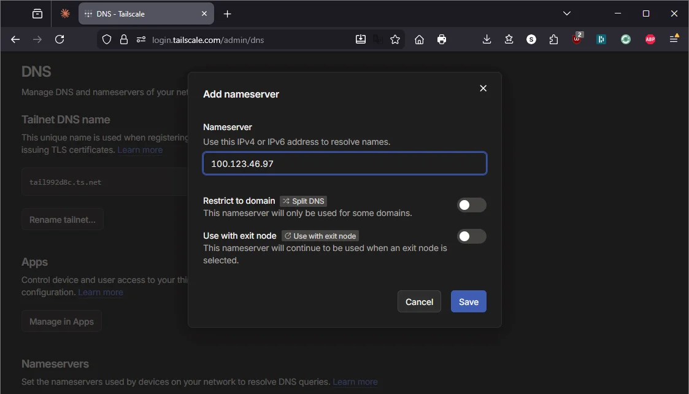The width and height of the screenshot is (689, 394).
Task: Select the DNS - Tailscale browser tab
Action: click(140, 13)
